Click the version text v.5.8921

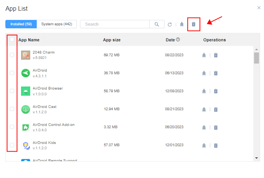tap(39, 58)
